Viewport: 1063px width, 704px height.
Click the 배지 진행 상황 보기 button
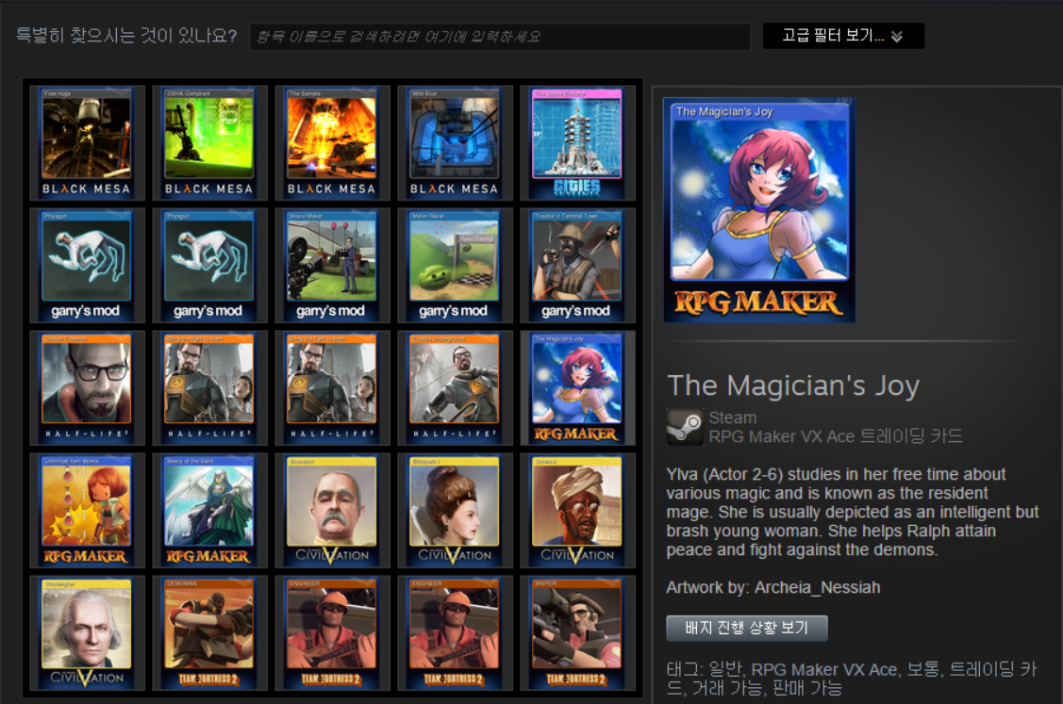pyautogui.click(x=747, y=628)
